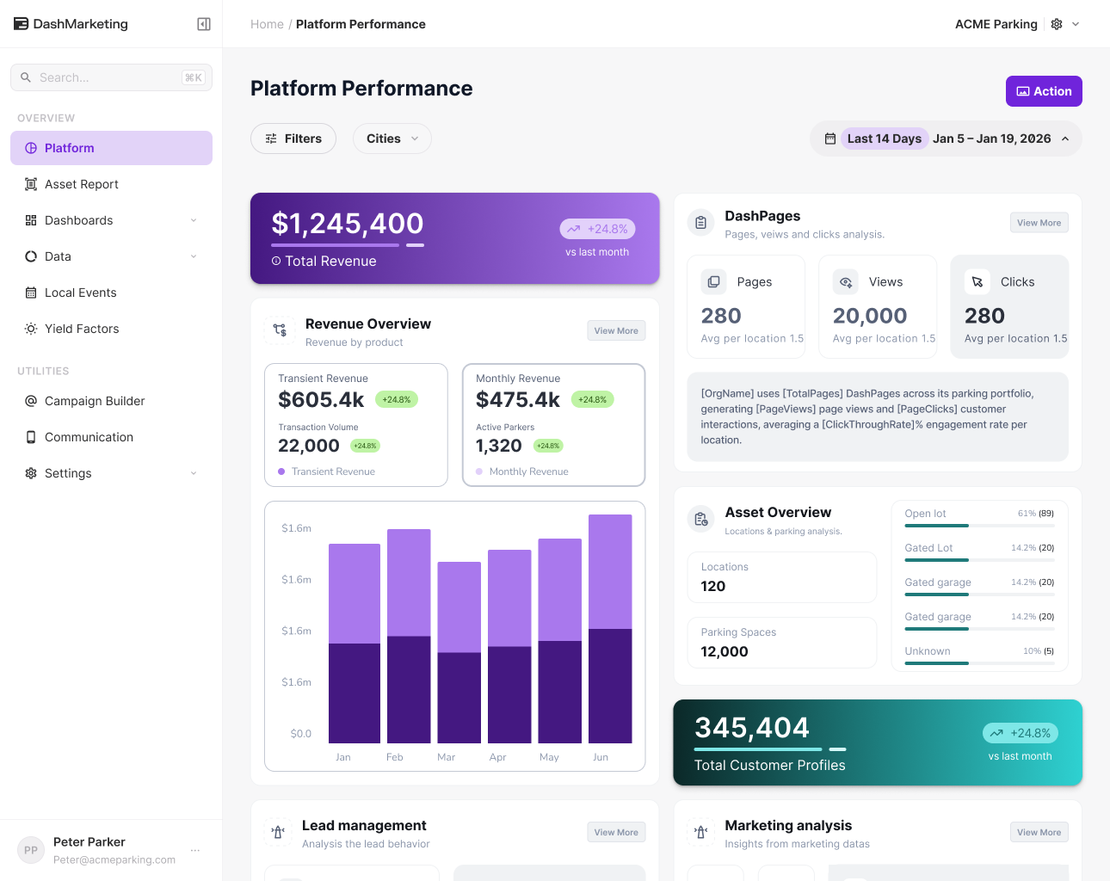The height and width of the screenshot is (881, 1110).
Task: Click View More in Lead management
Action: point(616,832)
